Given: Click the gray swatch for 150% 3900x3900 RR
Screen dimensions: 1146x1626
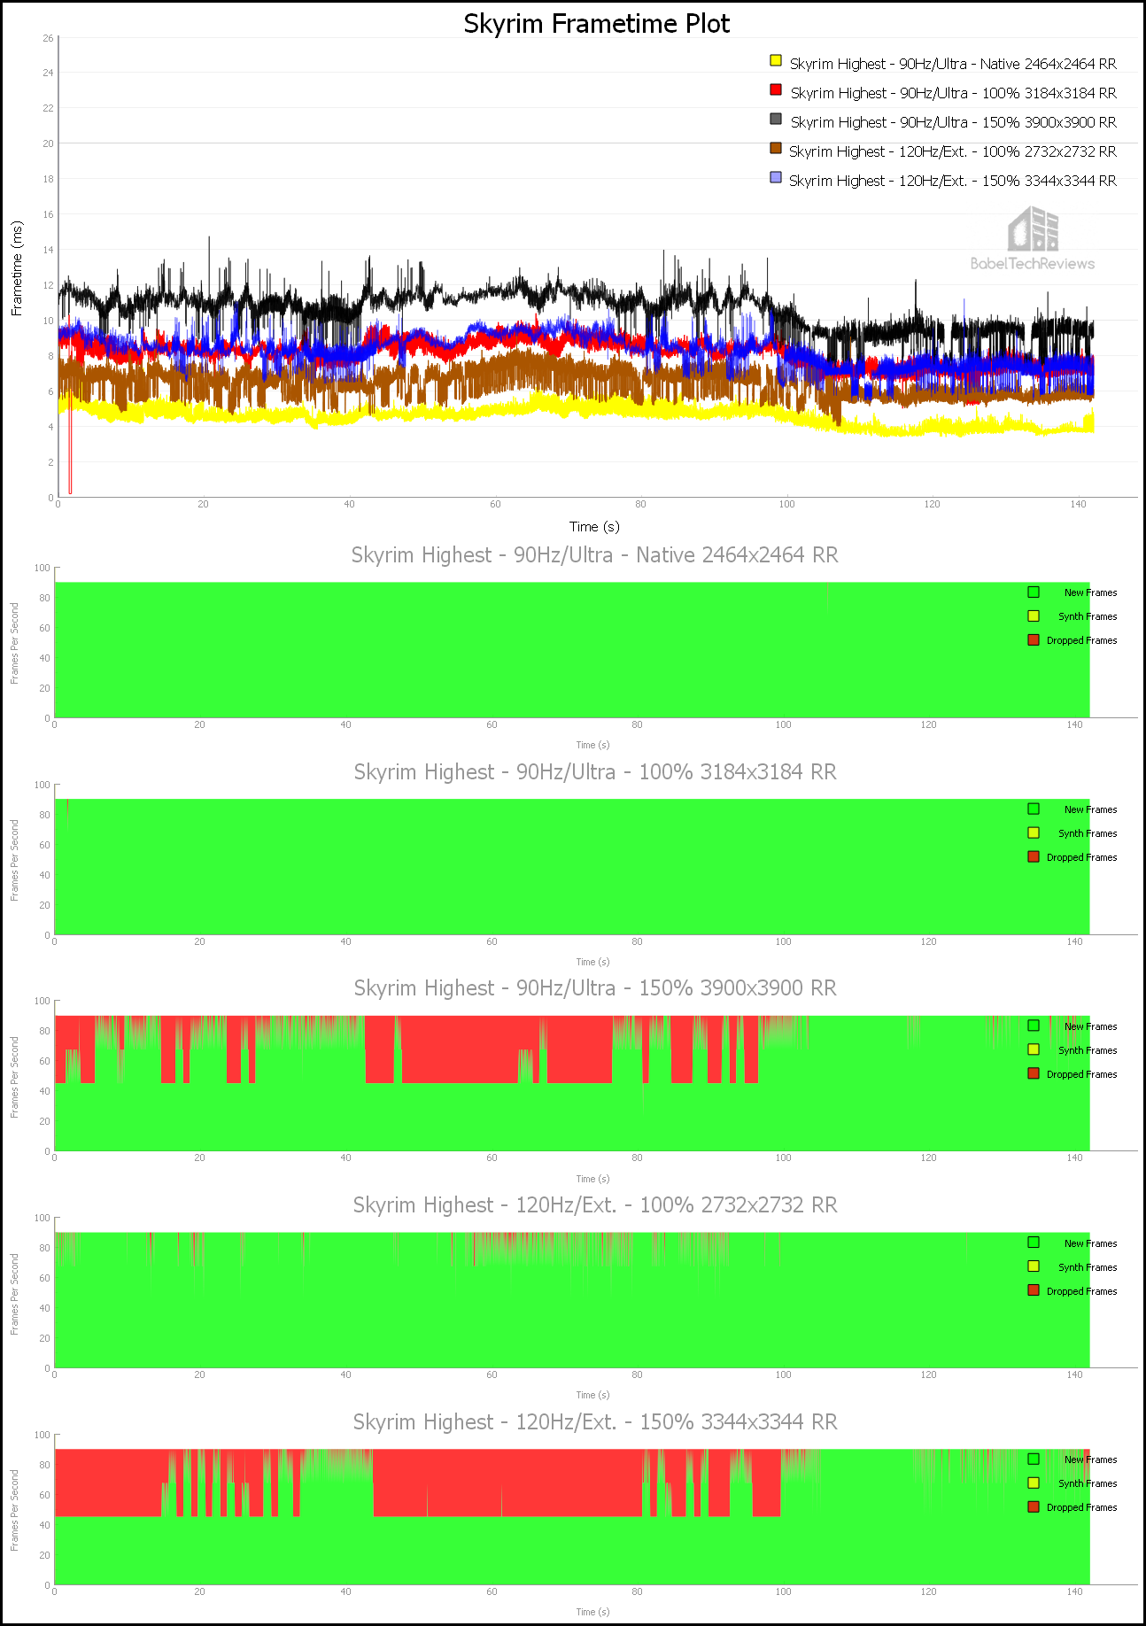Looking at the screenshot, I should point(776,119).
